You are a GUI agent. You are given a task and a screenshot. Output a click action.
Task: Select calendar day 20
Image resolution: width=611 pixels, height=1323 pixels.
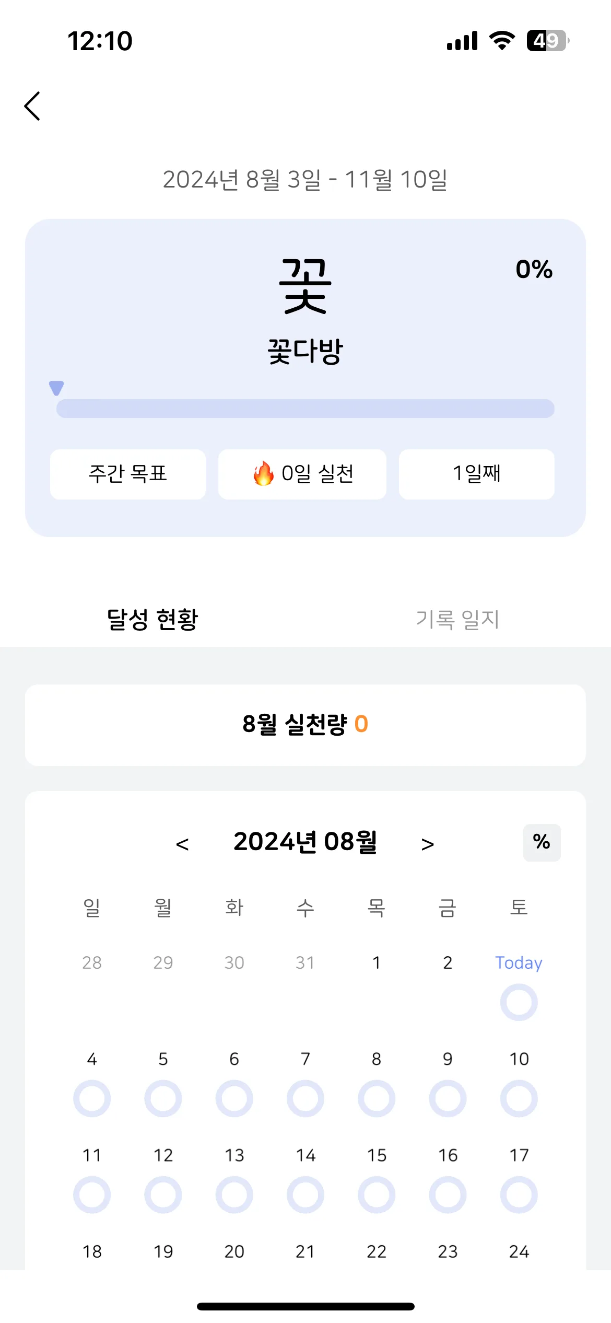pos(234,1251)
